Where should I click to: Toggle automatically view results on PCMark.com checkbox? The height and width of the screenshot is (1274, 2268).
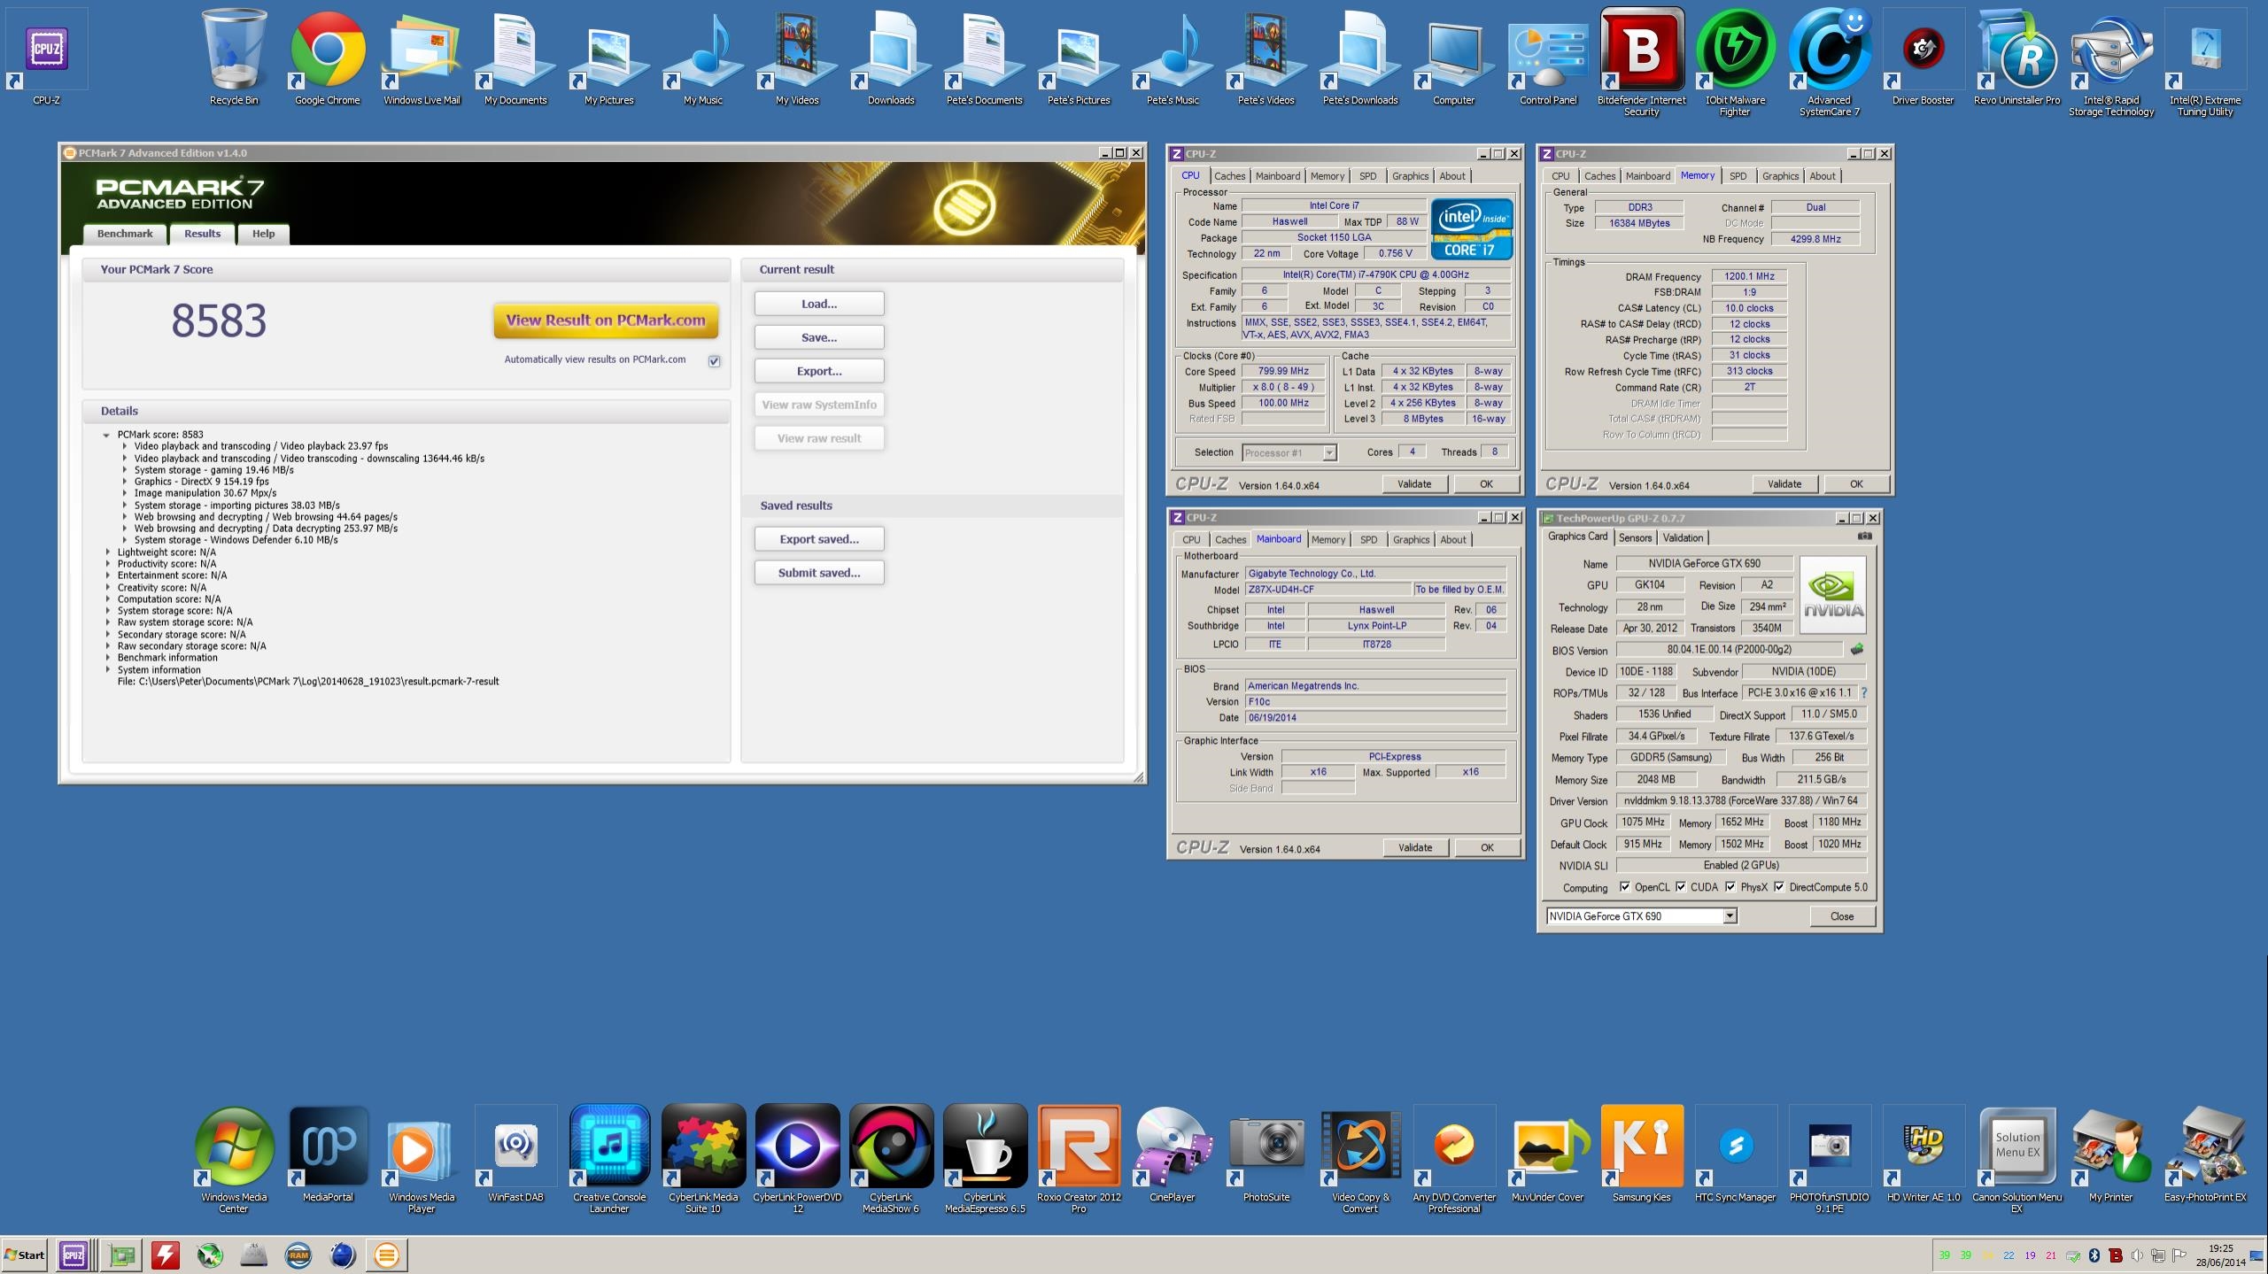coord(714,360)
